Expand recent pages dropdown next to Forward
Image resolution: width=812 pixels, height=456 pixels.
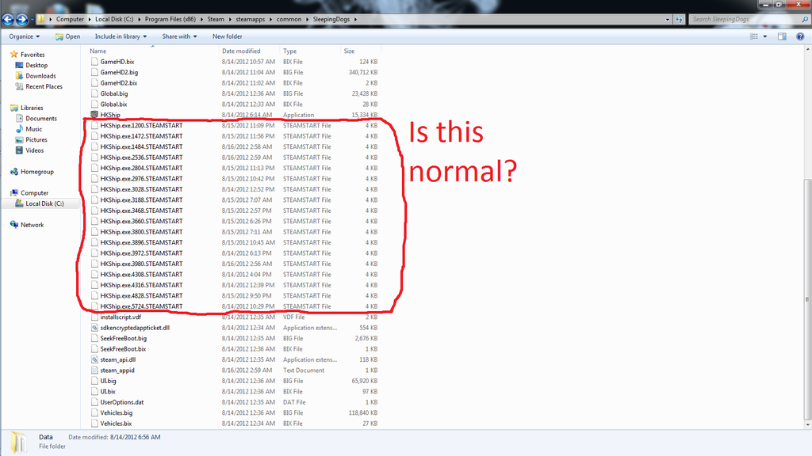coord(32,20)
